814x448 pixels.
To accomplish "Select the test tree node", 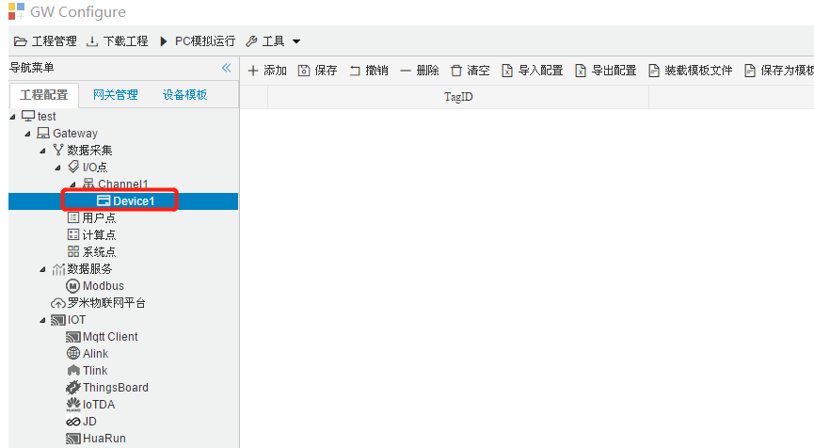I will tap(46, 117).
